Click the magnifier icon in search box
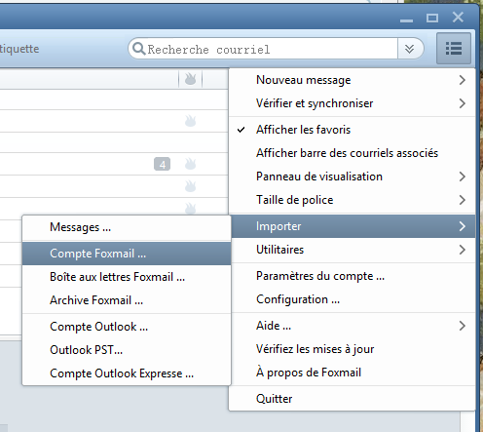483x432 pixels. [139, 49]
